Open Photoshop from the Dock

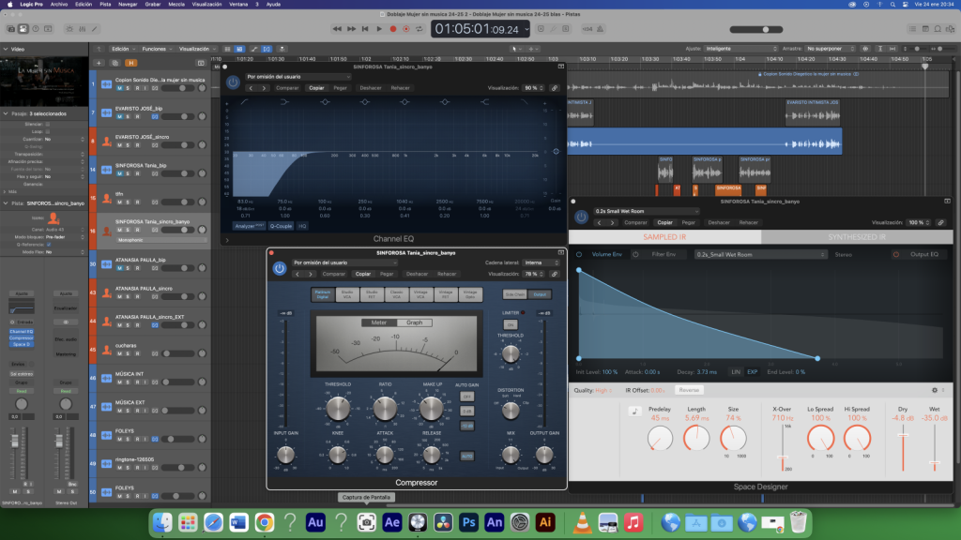468,521
